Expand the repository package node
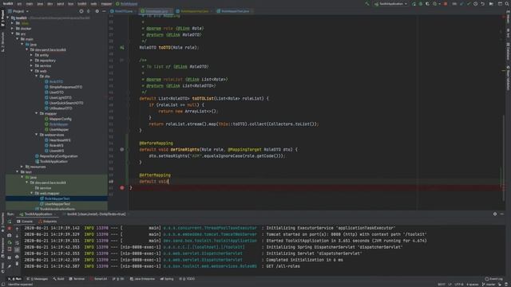Viewport: 511px width, 287px height. tap(32, 61)
